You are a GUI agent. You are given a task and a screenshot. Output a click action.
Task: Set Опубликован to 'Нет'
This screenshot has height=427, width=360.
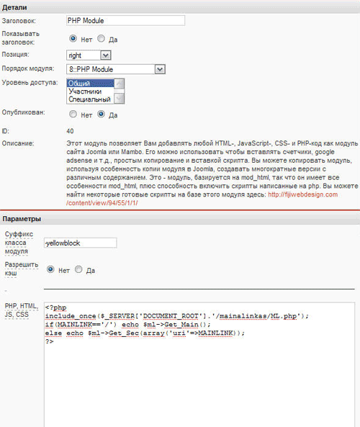click(73, 114)
